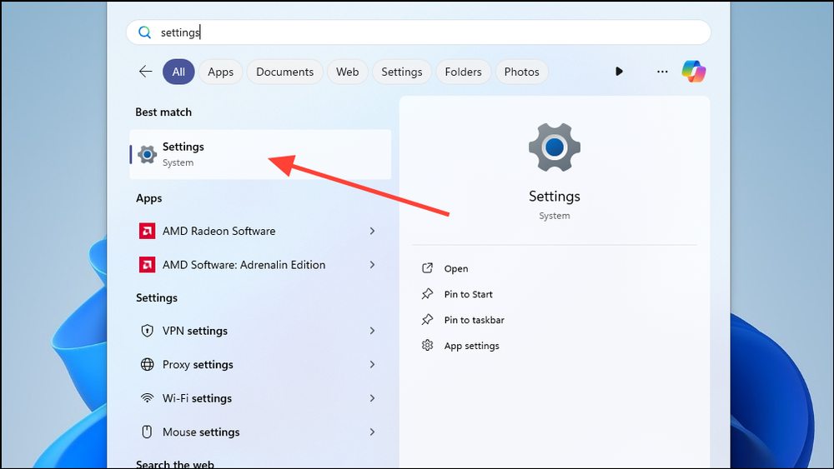
Task: Click the search magnifier icon
Action: pyautogui.click(x=144, y=32)
